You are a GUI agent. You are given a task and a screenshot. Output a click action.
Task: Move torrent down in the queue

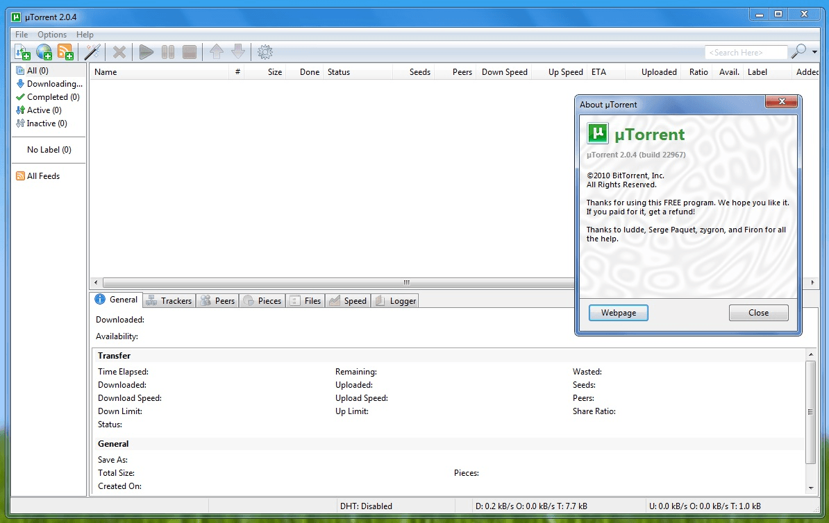coord(237,51)
